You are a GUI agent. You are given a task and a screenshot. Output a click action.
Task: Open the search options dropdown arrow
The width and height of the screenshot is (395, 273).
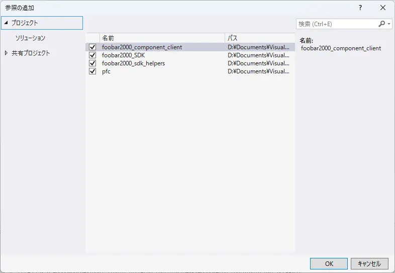click(x=389, y=24)
